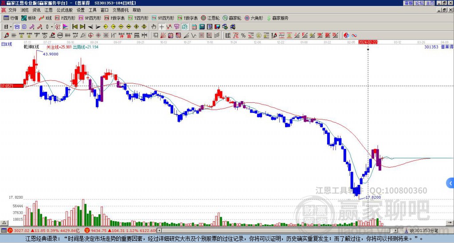
Task: Click the yin-yang taiji icon
Action: 346,35
